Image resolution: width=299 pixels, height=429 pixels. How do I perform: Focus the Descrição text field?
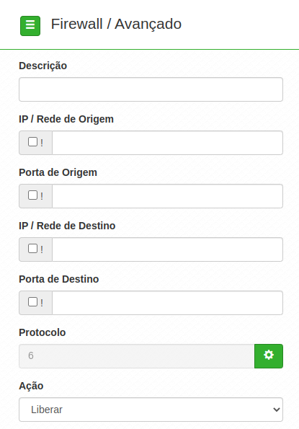(151, 89)
